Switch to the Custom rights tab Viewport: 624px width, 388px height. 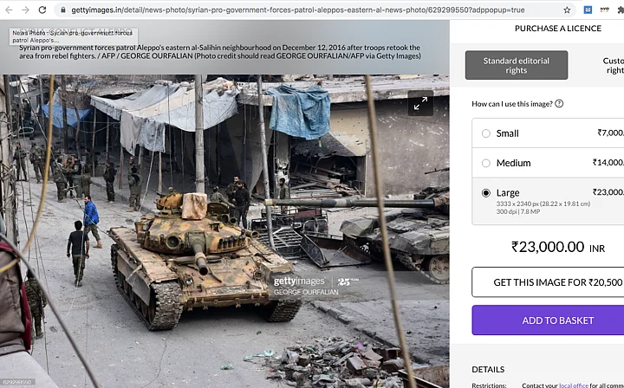click(x=614, y=65)
